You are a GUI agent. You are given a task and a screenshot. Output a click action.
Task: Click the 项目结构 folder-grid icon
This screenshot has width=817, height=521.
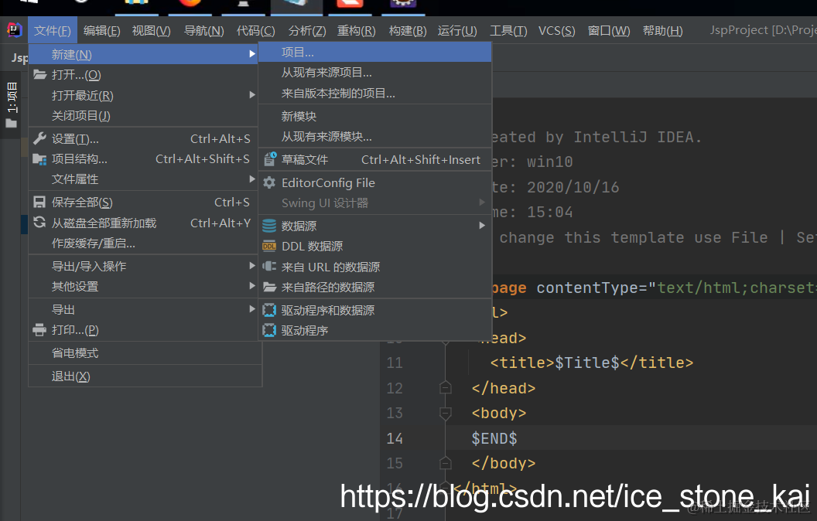tap(39, 158)
